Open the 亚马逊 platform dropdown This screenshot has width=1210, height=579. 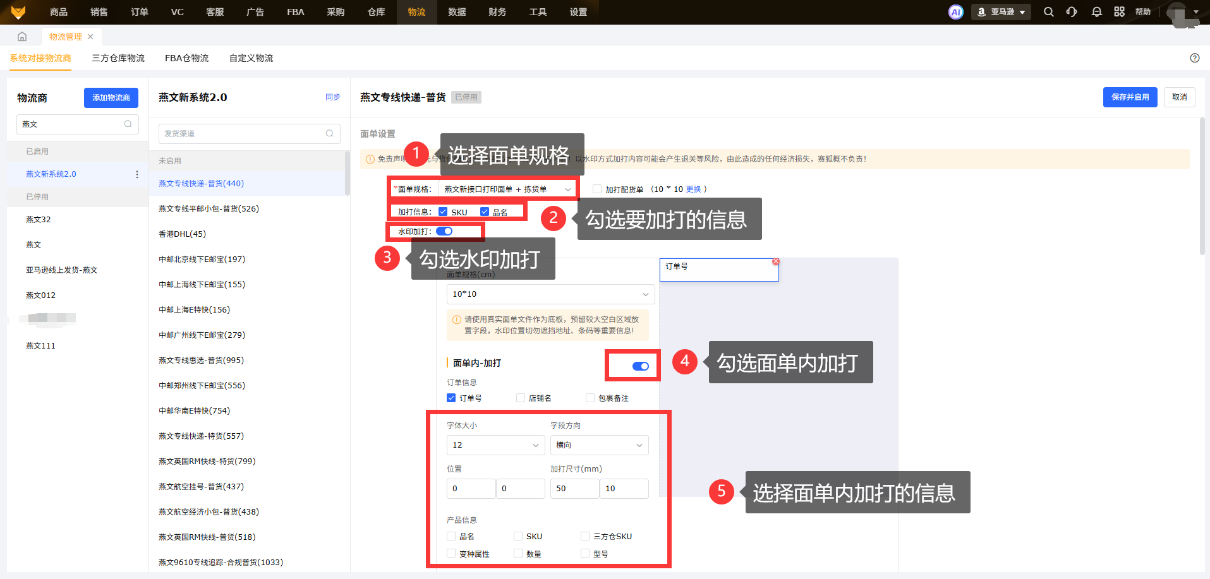[x=1001, y=12]
